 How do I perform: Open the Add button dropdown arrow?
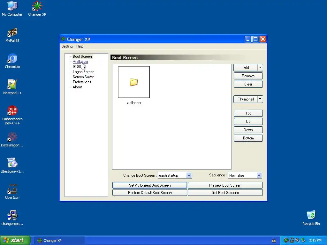tap(260, 68)
